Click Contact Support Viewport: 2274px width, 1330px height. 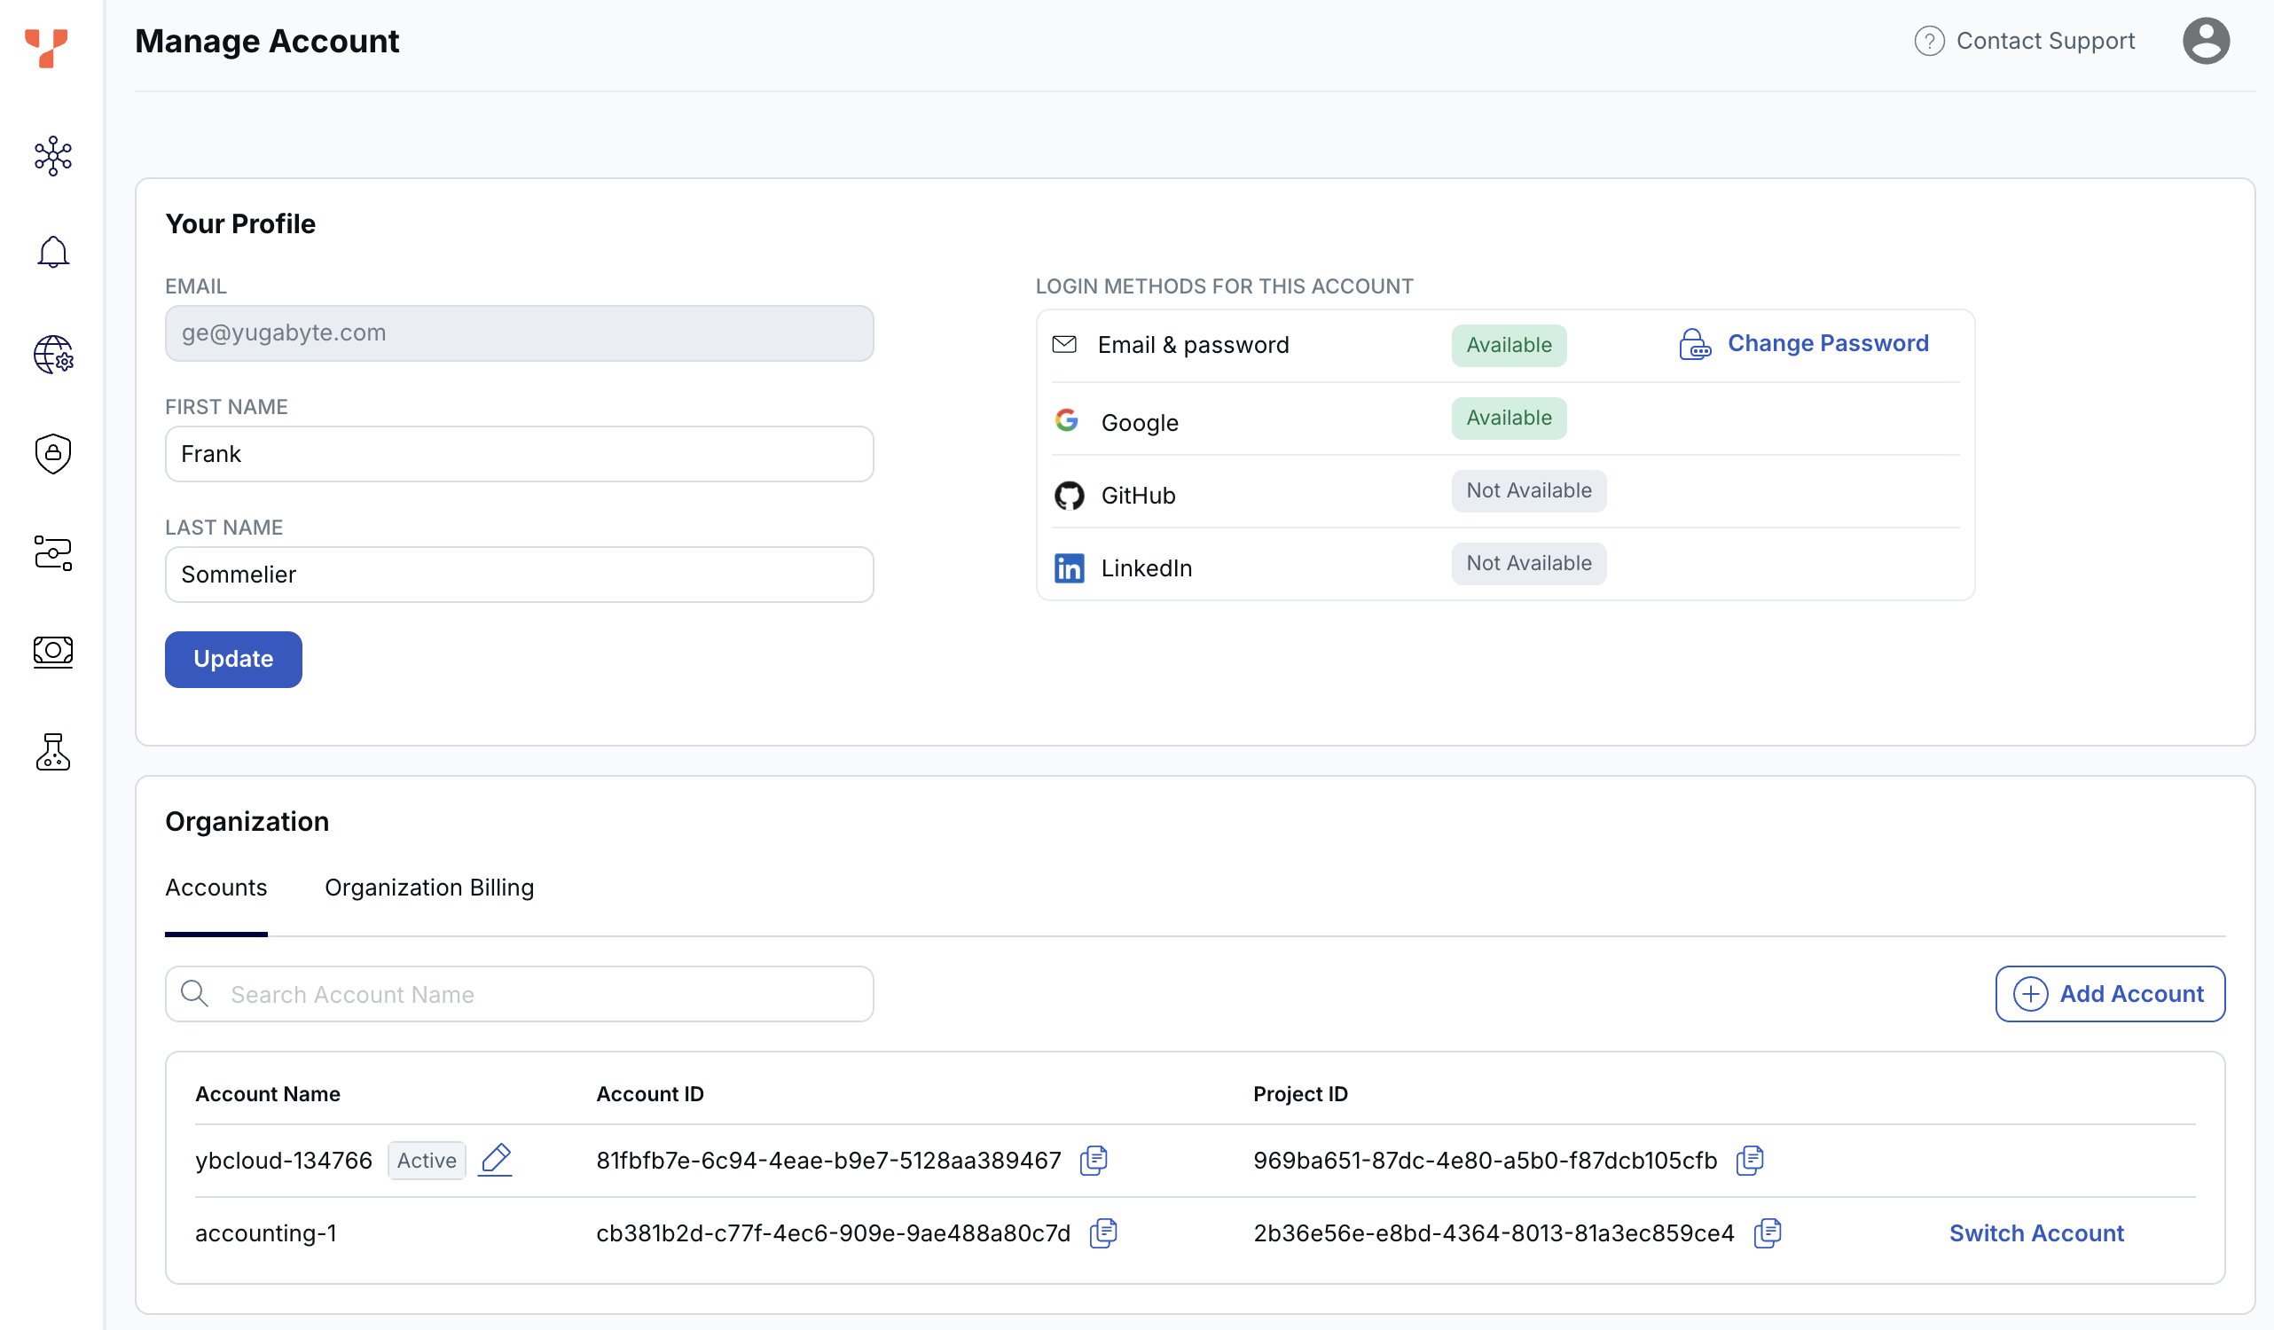tap(2045, 40)
